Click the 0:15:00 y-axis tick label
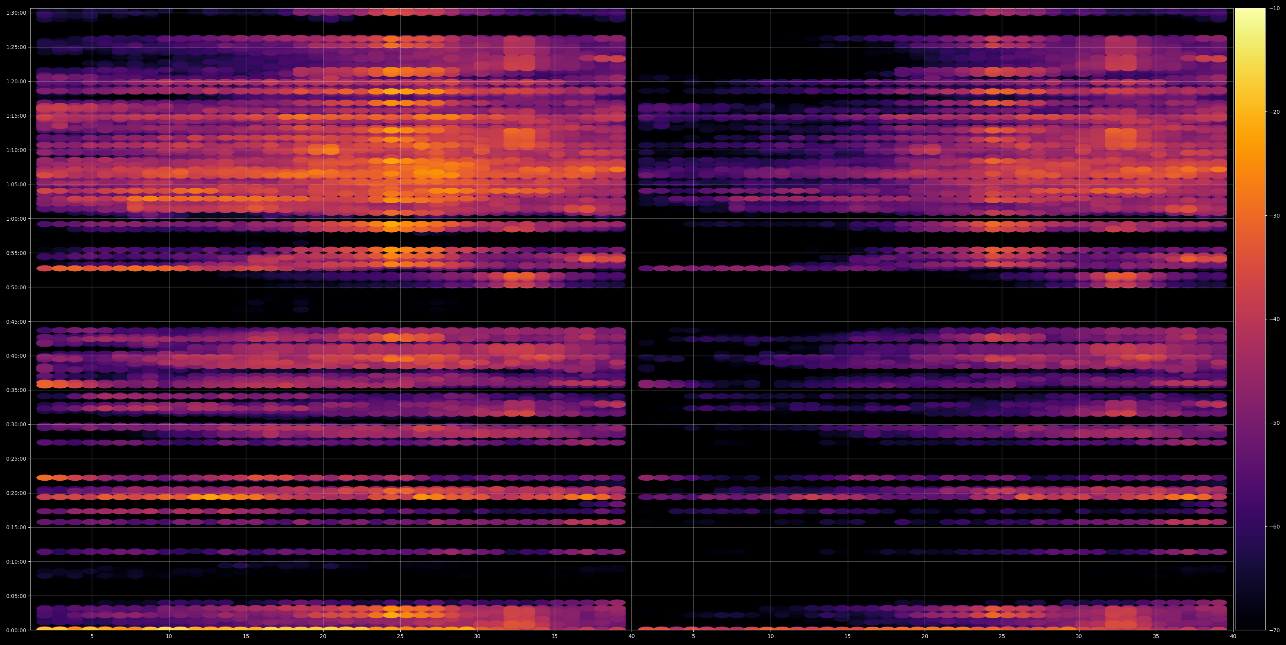Image resolution: width=1286 pixels, height=645 pixels. click(16, 528)
